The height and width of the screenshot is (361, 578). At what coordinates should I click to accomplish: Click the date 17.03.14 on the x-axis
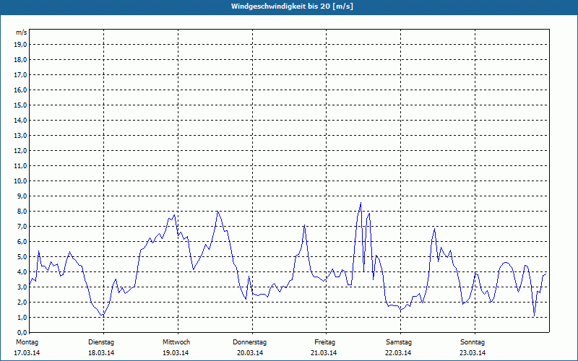pos(27,353)
